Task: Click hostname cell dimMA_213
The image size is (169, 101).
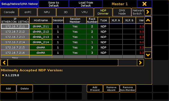Action: click(41, 37)
